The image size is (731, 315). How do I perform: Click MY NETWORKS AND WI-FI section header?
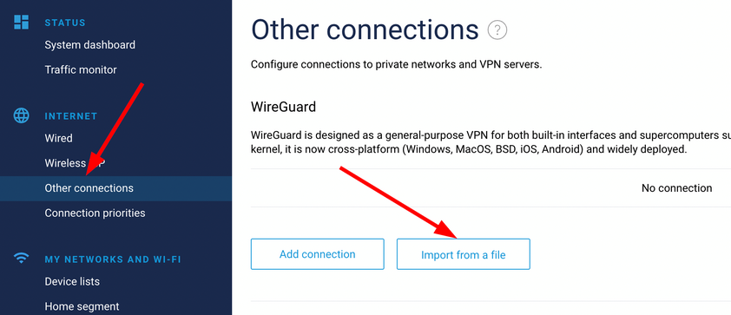[113, 259]
